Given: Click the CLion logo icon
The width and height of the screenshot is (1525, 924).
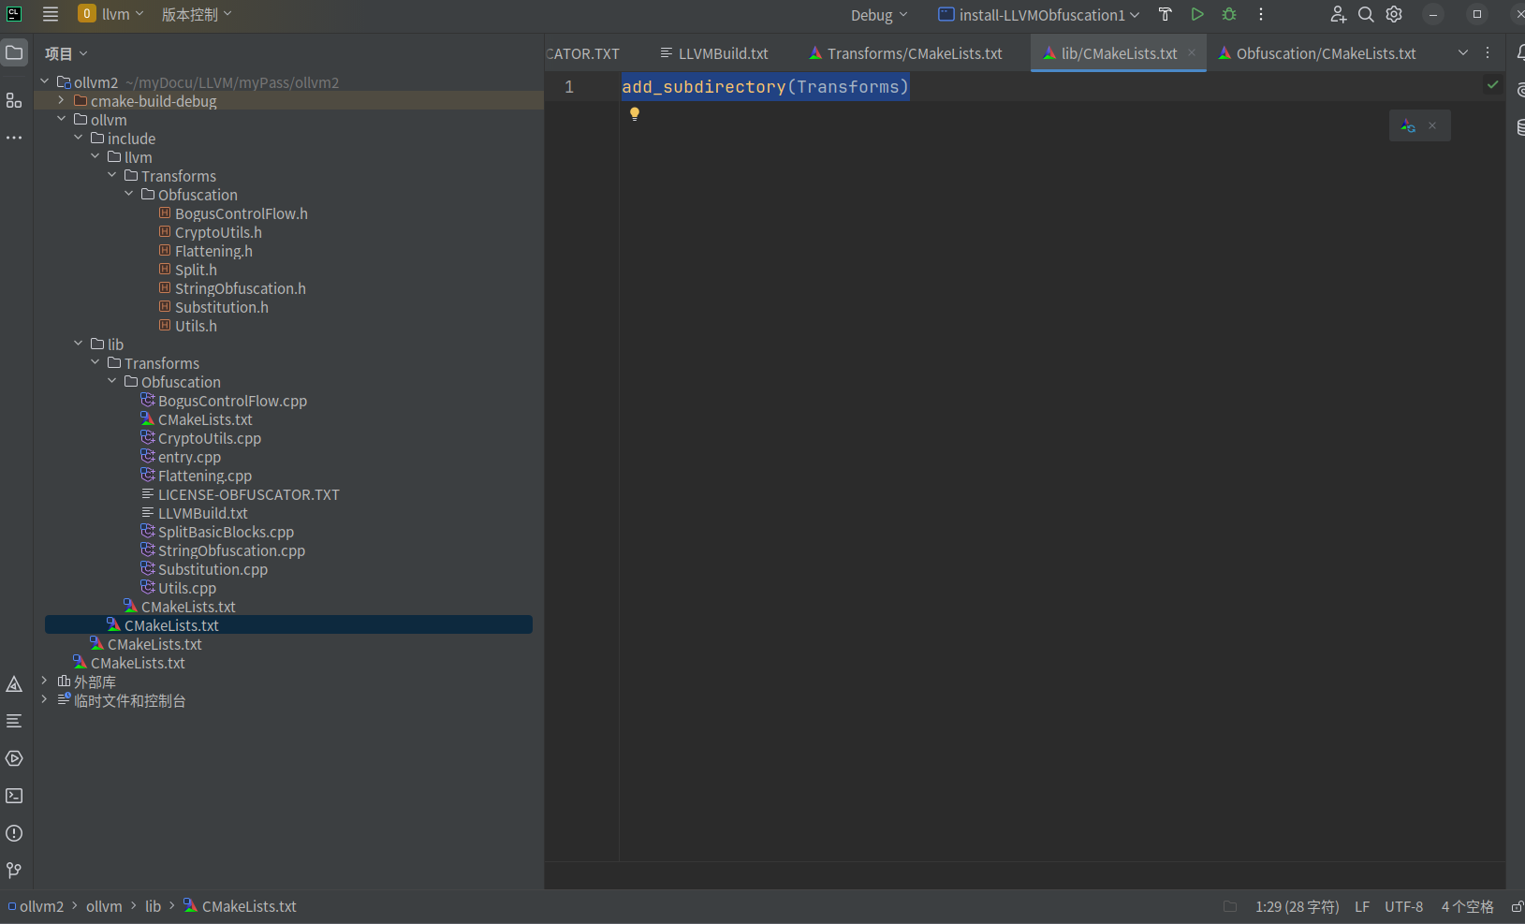Looking at the screenshot, I should click(x=14, y=14).
